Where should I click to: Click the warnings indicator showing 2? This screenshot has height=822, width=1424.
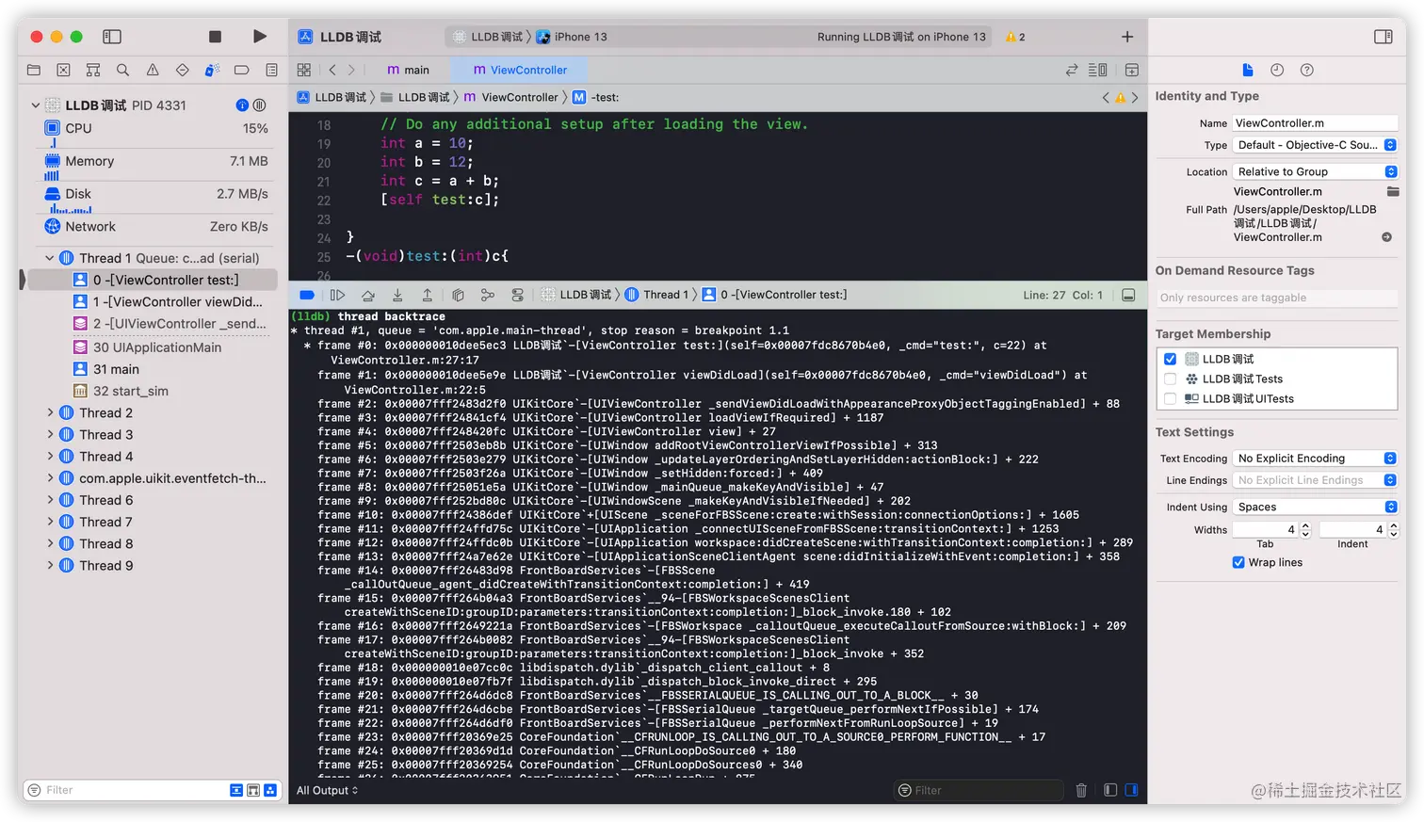(1015, 37)
